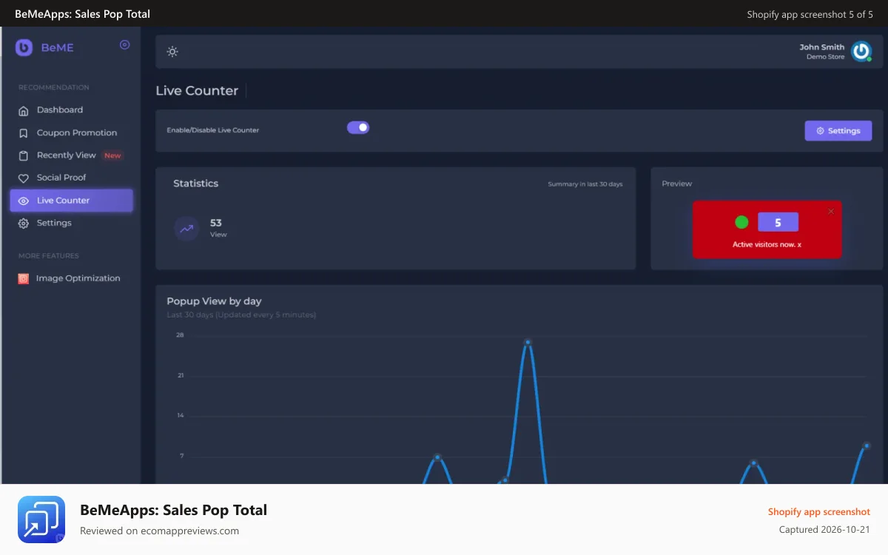The height and width of the screenshot is (555, 888).
Task: Click the Recently View clipboard icon
Action: (x=23, y=155)
